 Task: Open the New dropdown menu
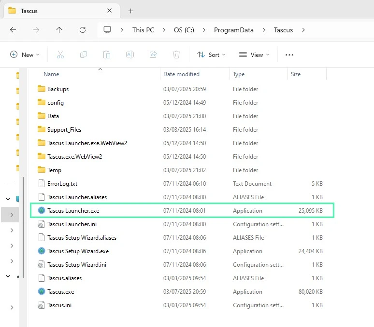[25, 54]
